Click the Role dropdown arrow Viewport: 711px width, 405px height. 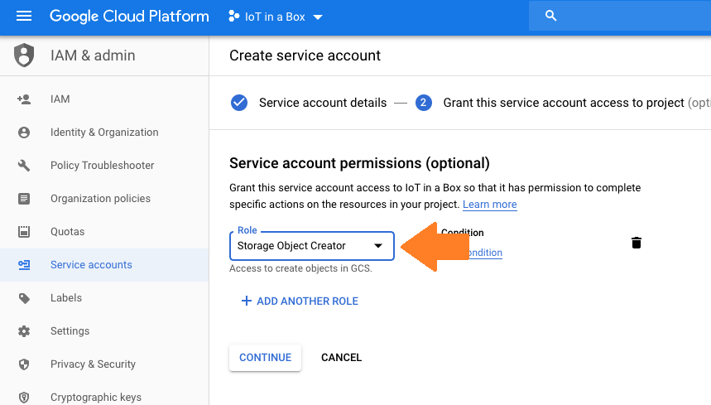[378, 246]
